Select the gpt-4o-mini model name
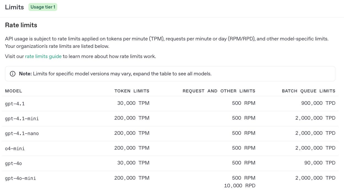This screenshot has width=344, height=192. click(x=21, y=178)
